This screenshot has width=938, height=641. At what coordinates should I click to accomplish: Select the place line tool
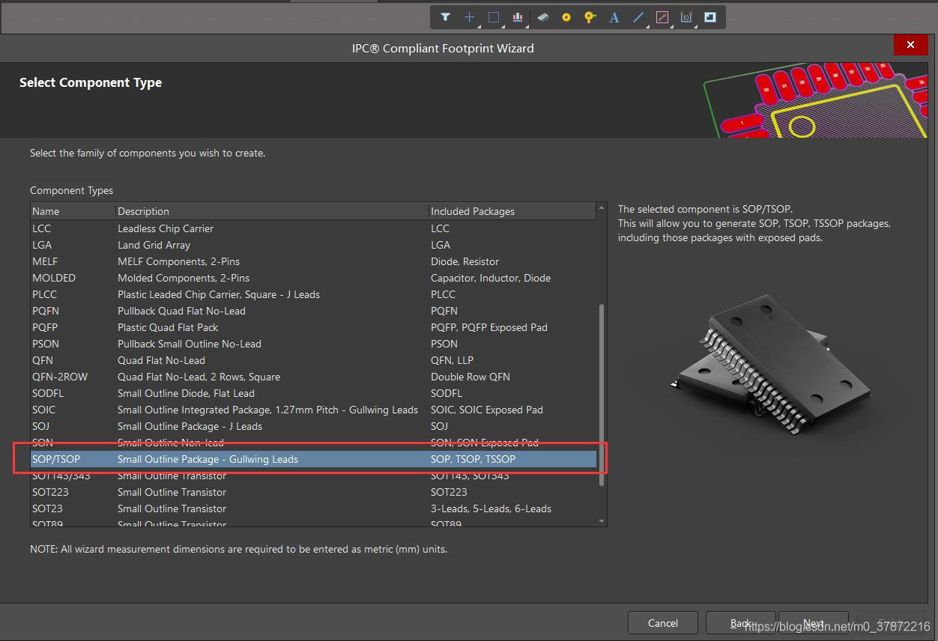point(638,17)
